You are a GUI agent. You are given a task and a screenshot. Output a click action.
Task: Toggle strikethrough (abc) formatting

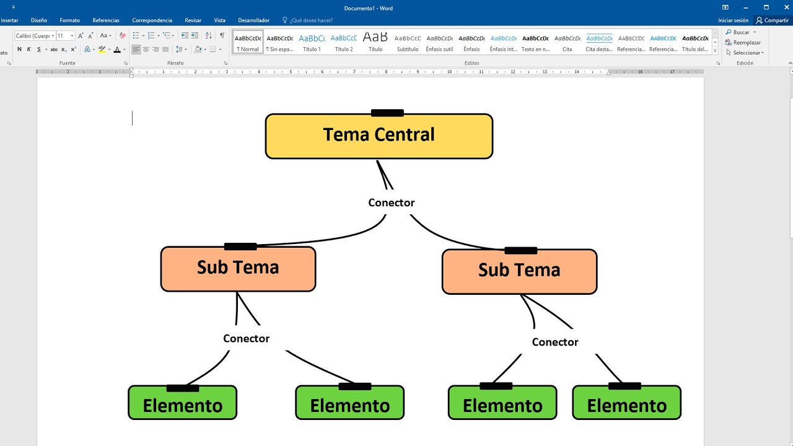click(x=54, y=50)
